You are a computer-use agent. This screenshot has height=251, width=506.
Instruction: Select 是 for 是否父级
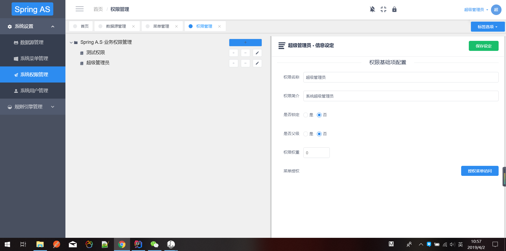(305, 134)
